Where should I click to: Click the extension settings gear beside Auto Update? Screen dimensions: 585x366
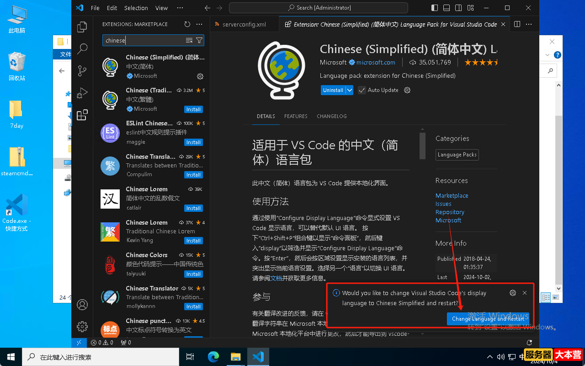(x=408, y=90)
